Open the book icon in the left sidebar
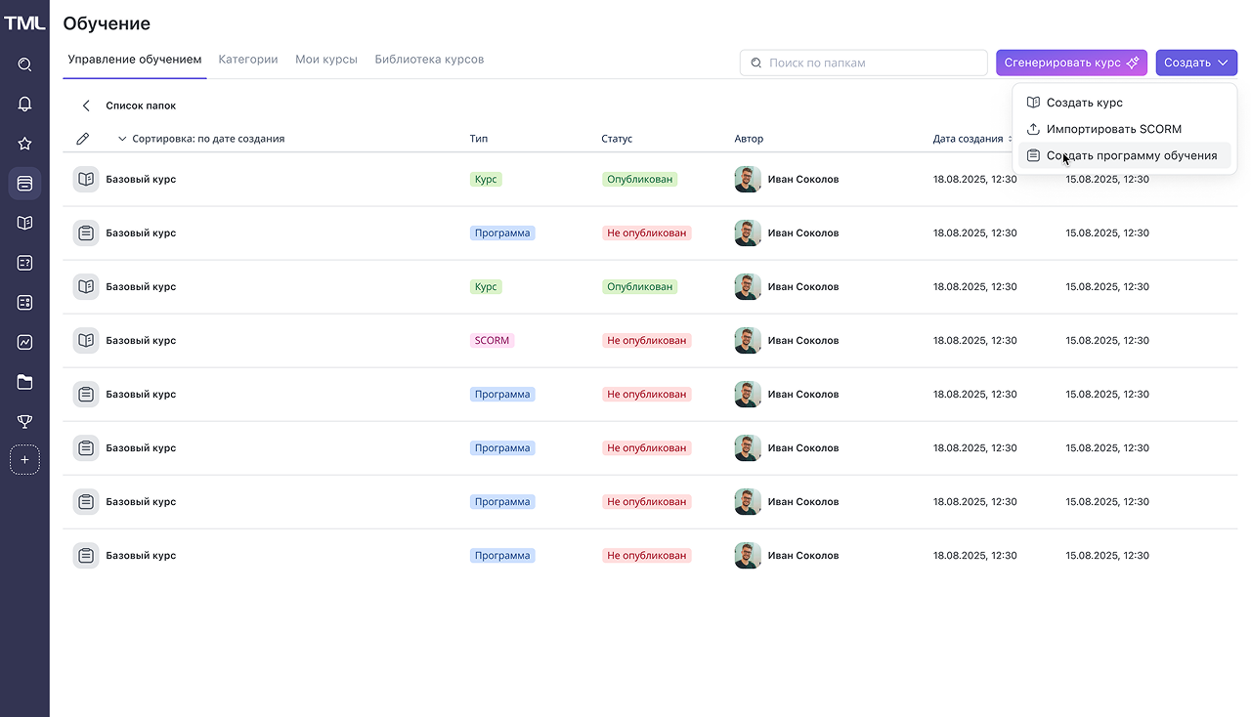This screenshot has width=1251, height=717. [24, 223]
